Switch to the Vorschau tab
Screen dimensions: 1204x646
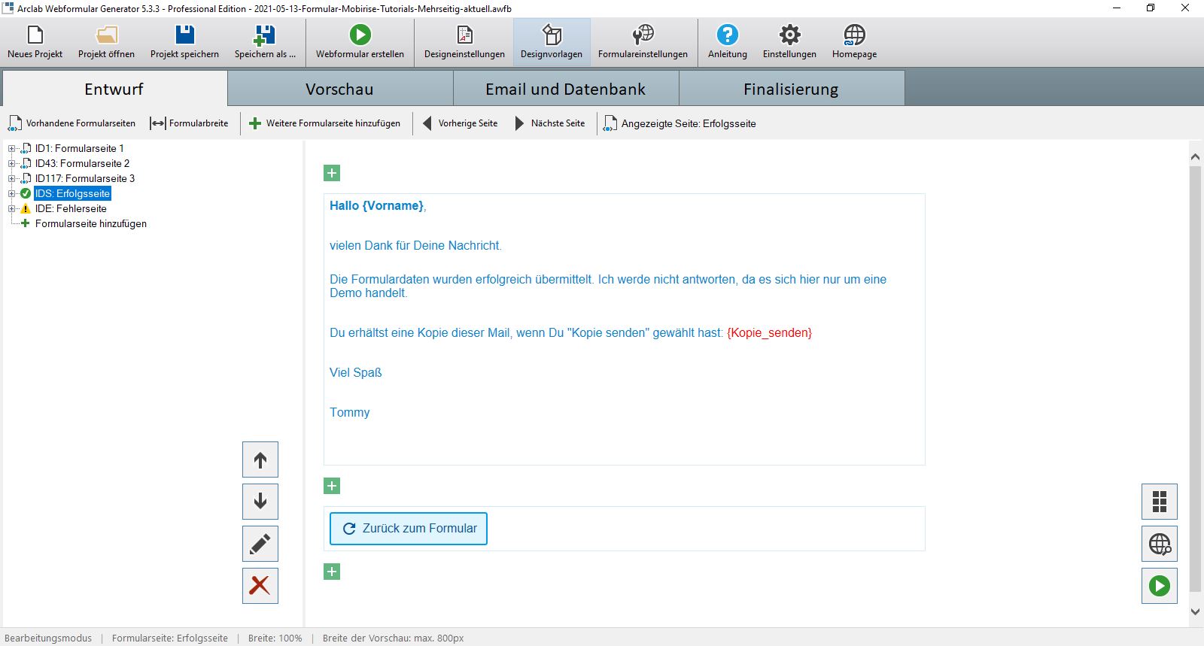click(340, 89)
